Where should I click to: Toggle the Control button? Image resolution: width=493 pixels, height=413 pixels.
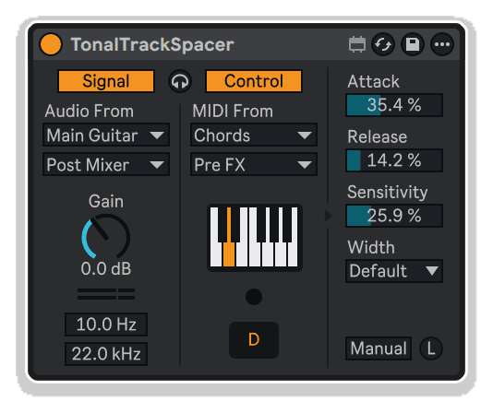pos(254,81)
